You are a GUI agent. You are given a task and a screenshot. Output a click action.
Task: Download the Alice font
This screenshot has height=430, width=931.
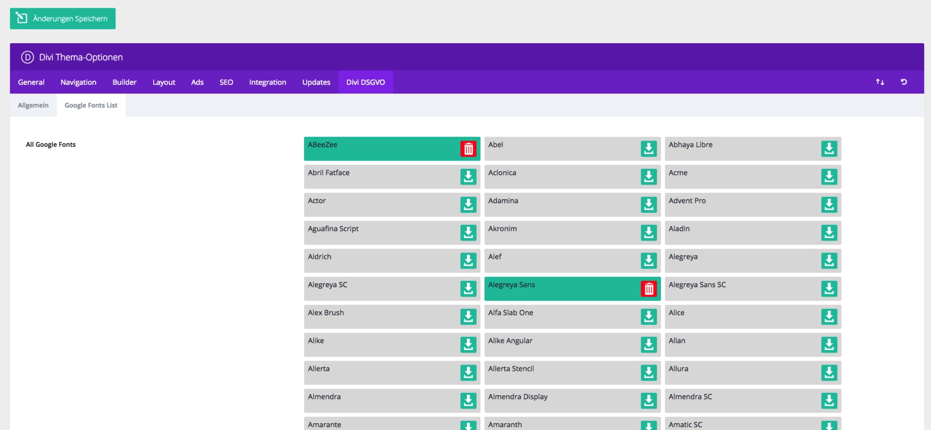click(x=829, y=317)
